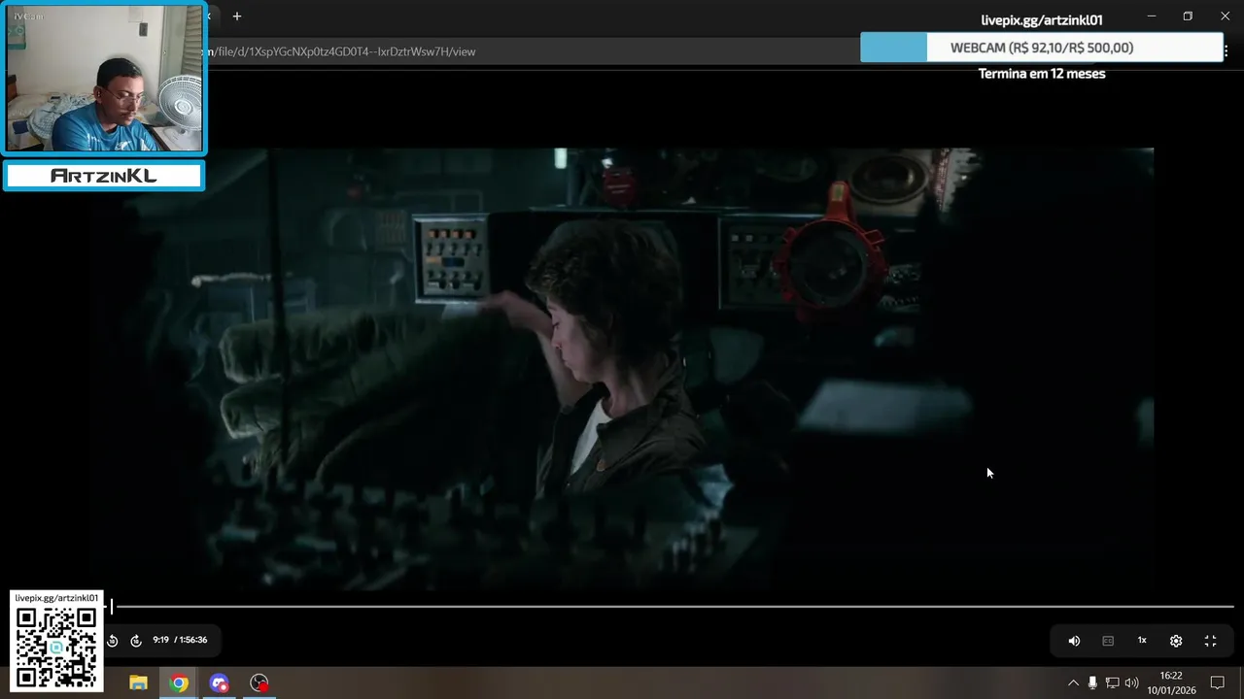Screen dimensions: 1244x699
Task: Click the playhead marker on the timeline
Action: (x=112, y=607)
